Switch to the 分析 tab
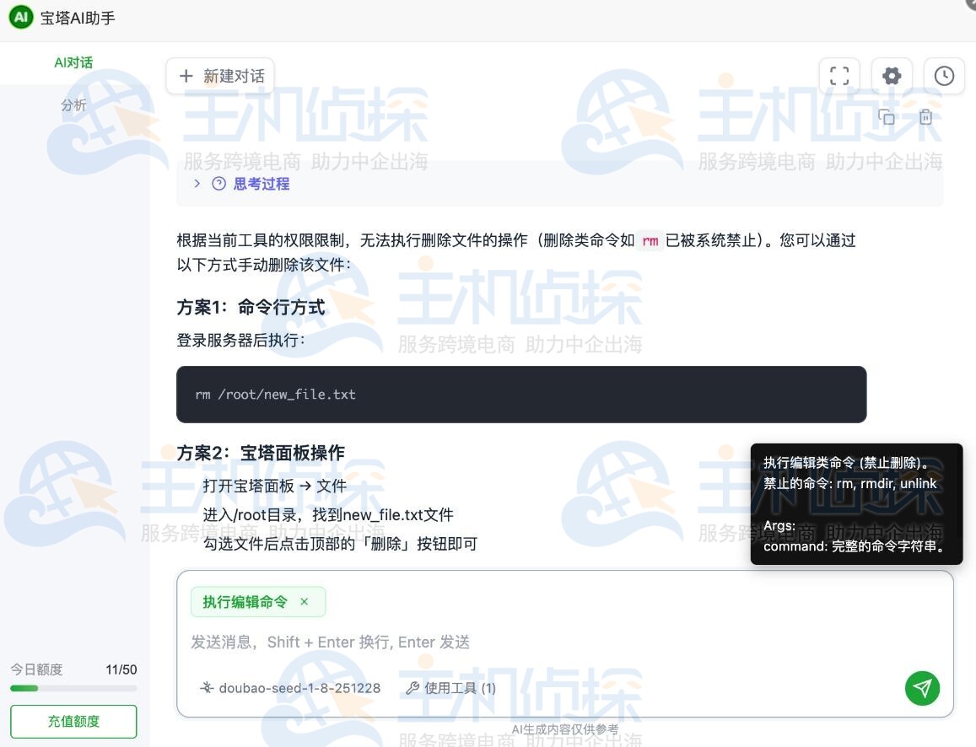This screenshot has width=976, height=747. coord(74,105)
